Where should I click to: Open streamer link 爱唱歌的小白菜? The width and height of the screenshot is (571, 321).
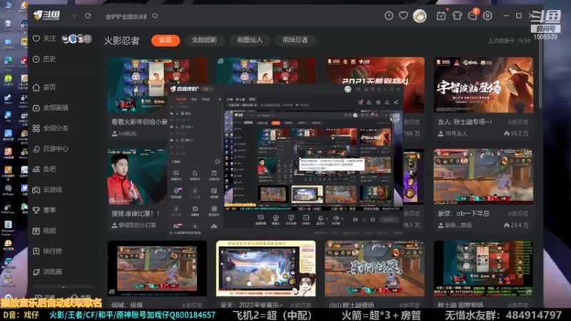(134, 225)
